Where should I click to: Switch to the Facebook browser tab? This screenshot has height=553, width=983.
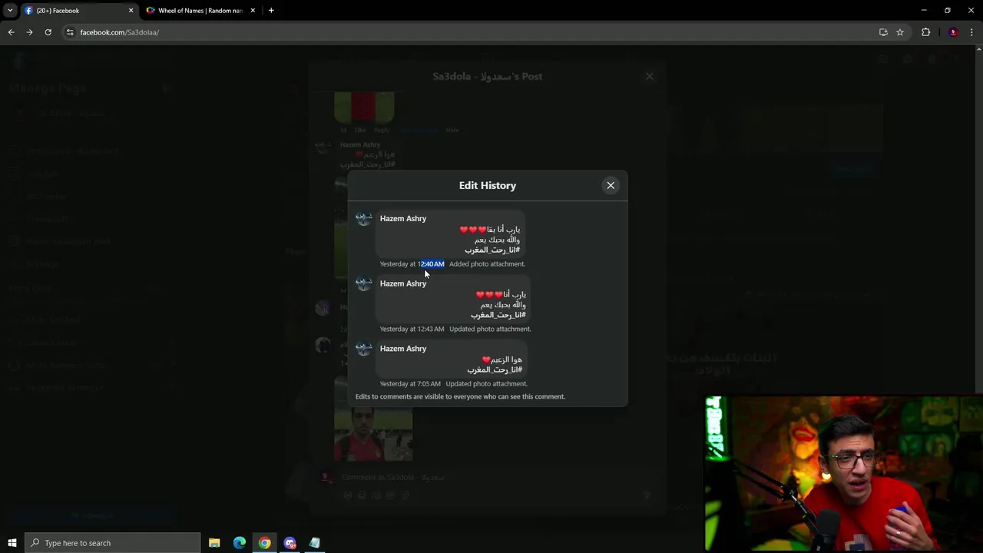77,11
